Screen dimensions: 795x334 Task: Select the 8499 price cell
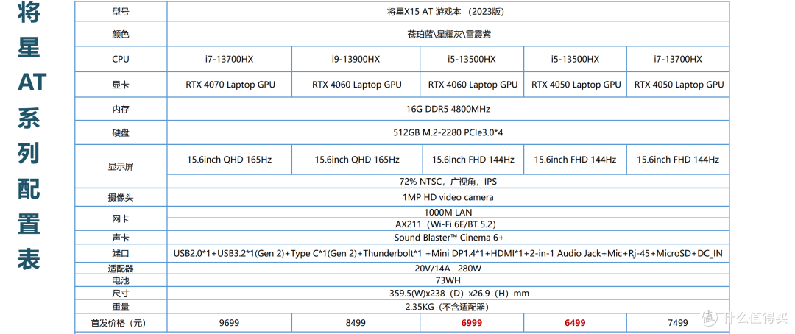(356, 323)
